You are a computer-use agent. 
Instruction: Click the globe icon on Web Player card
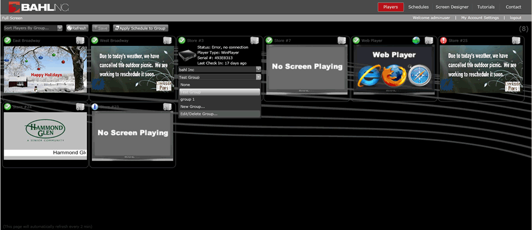416,41
